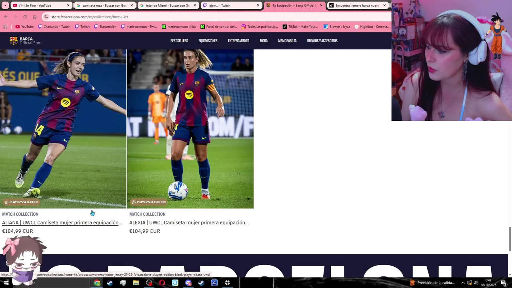Open File Explorer from the taskbar
512x288 pixels.
click(136, 283)
